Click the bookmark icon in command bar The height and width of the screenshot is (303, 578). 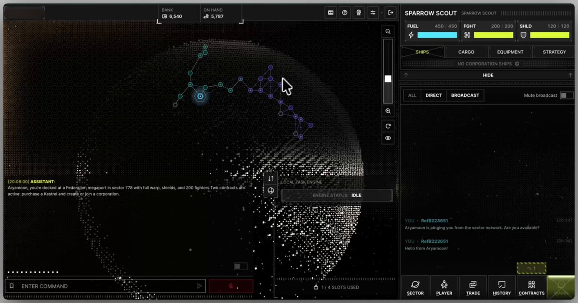(x=12, y=286)
